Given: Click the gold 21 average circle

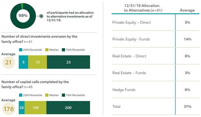Looking at the screenshot, I should click(x=8, y=62).
